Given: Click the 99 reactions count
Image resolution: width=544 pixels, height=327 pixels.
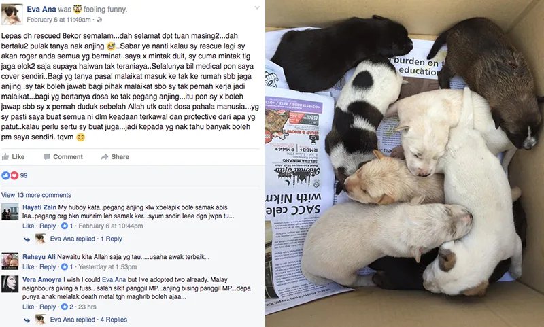Looking at the screenshot, I should pyautogui.click(x=24, y=175).
